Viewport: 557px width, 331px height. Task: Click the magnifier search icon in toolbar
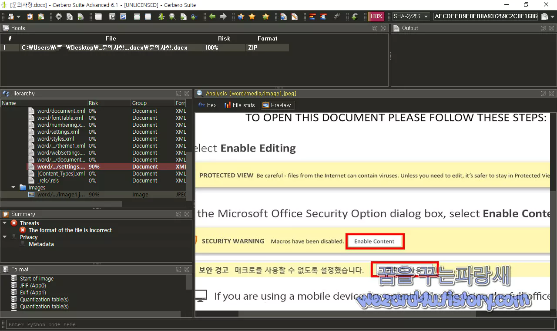(x=172, y=17)
